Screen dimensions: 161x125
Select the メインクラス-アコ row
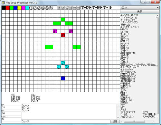pos(128,20)
